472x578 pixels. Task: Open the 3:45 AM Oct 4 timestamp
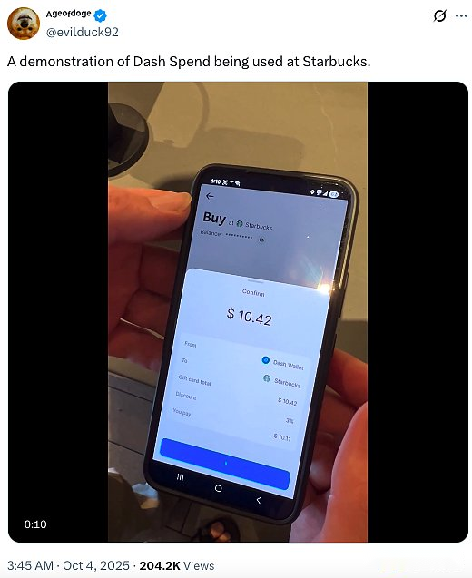click(68, 565)
